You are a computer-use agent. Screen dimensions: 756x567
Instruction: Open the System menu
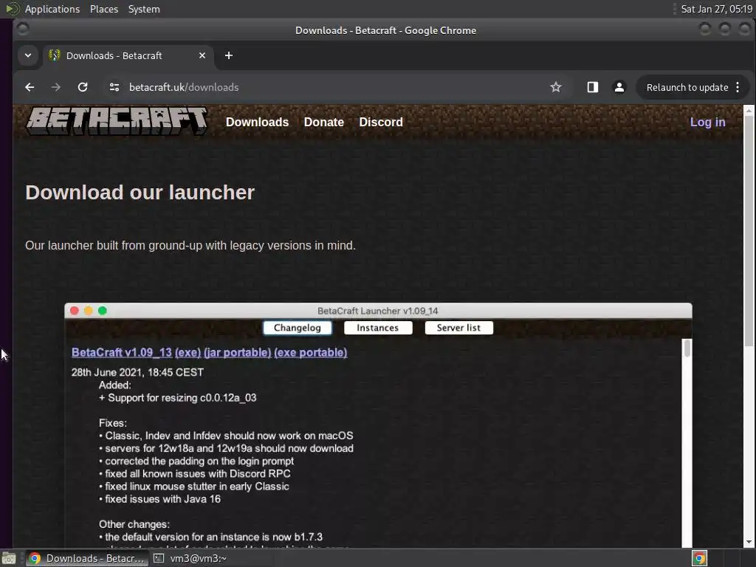[144, 9]
